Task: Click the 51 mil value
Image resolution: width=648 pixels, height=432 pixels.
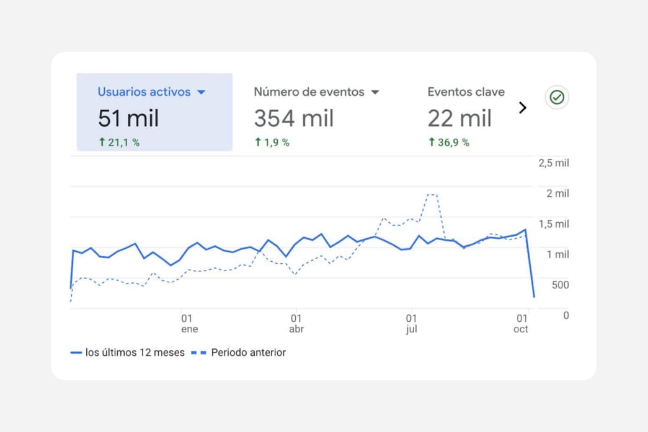Action: 128,118
